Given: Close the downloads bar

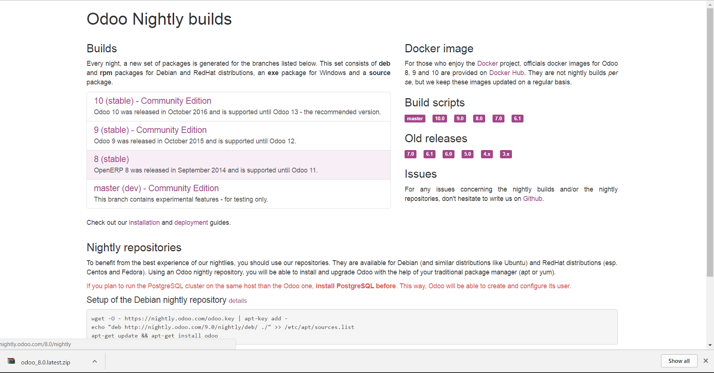Looking at the screenshot, I should click(x=706, y=361).
